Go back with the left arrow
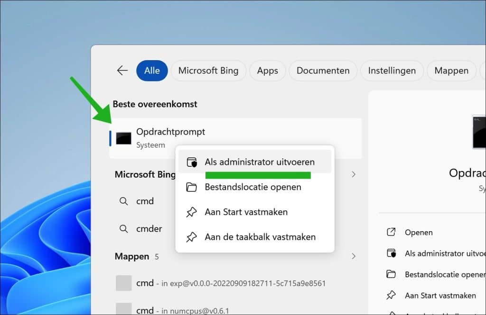The height and width of the screenshot is (315, 486). pos(122,71)
